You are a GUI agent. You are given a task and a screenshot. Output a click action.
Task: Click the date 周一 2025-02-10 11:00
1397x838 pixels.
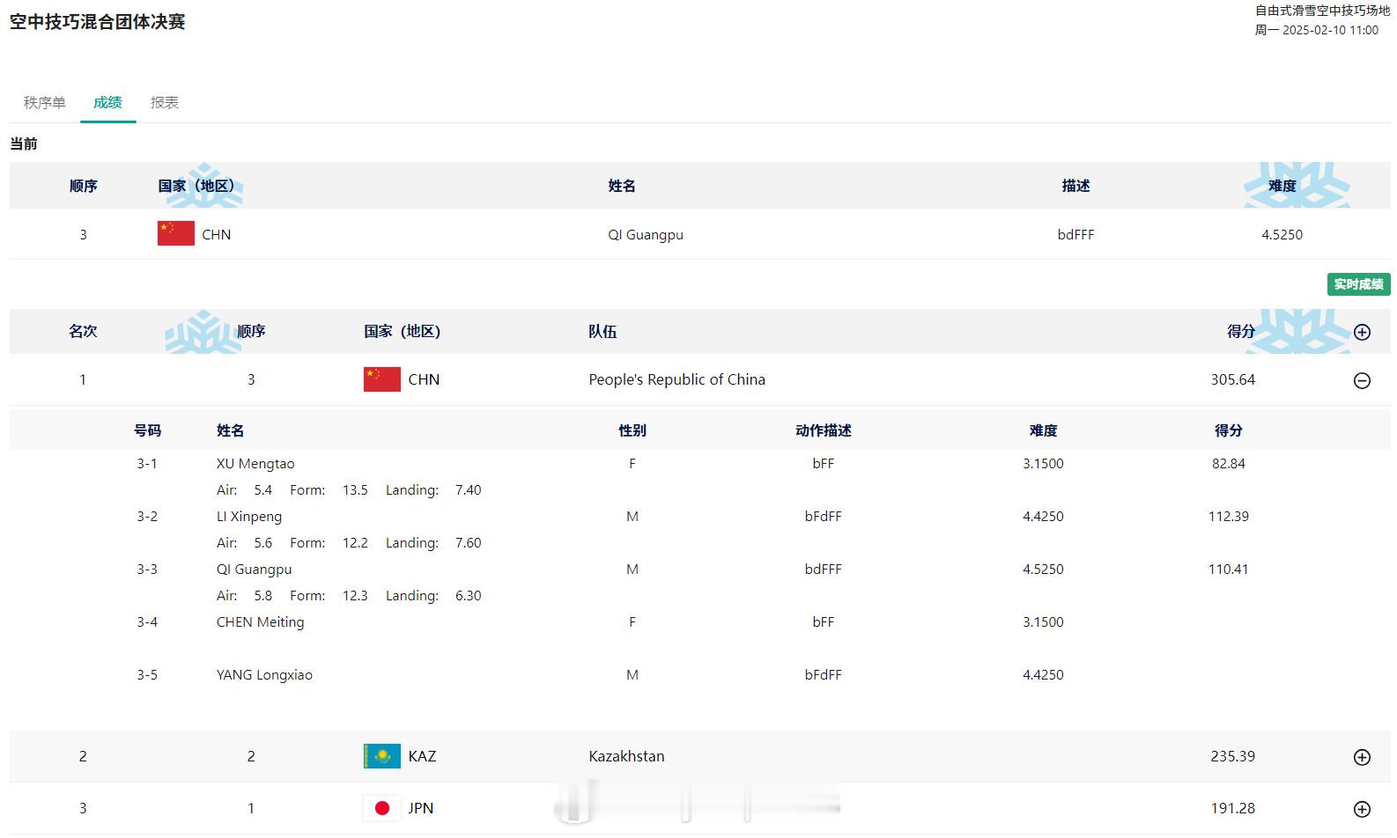(1317, 30)
